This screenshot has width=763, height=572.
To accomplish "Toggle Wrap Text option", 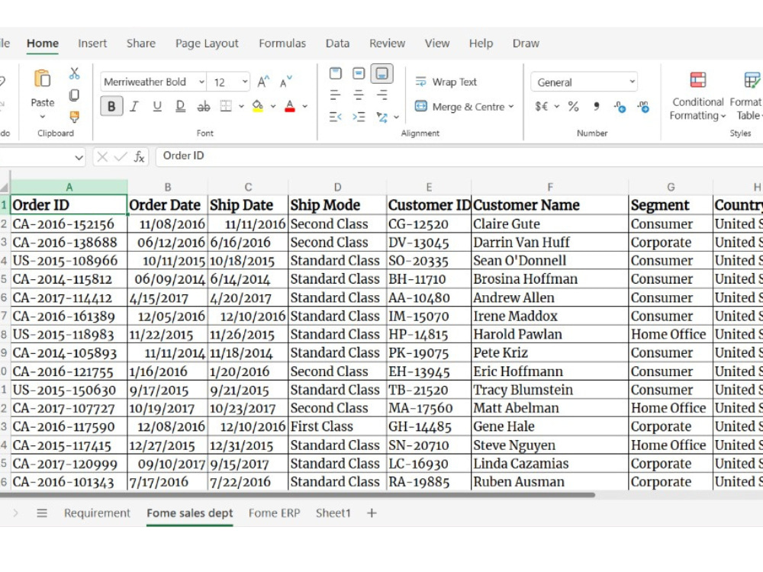I will tap(446, 82).
